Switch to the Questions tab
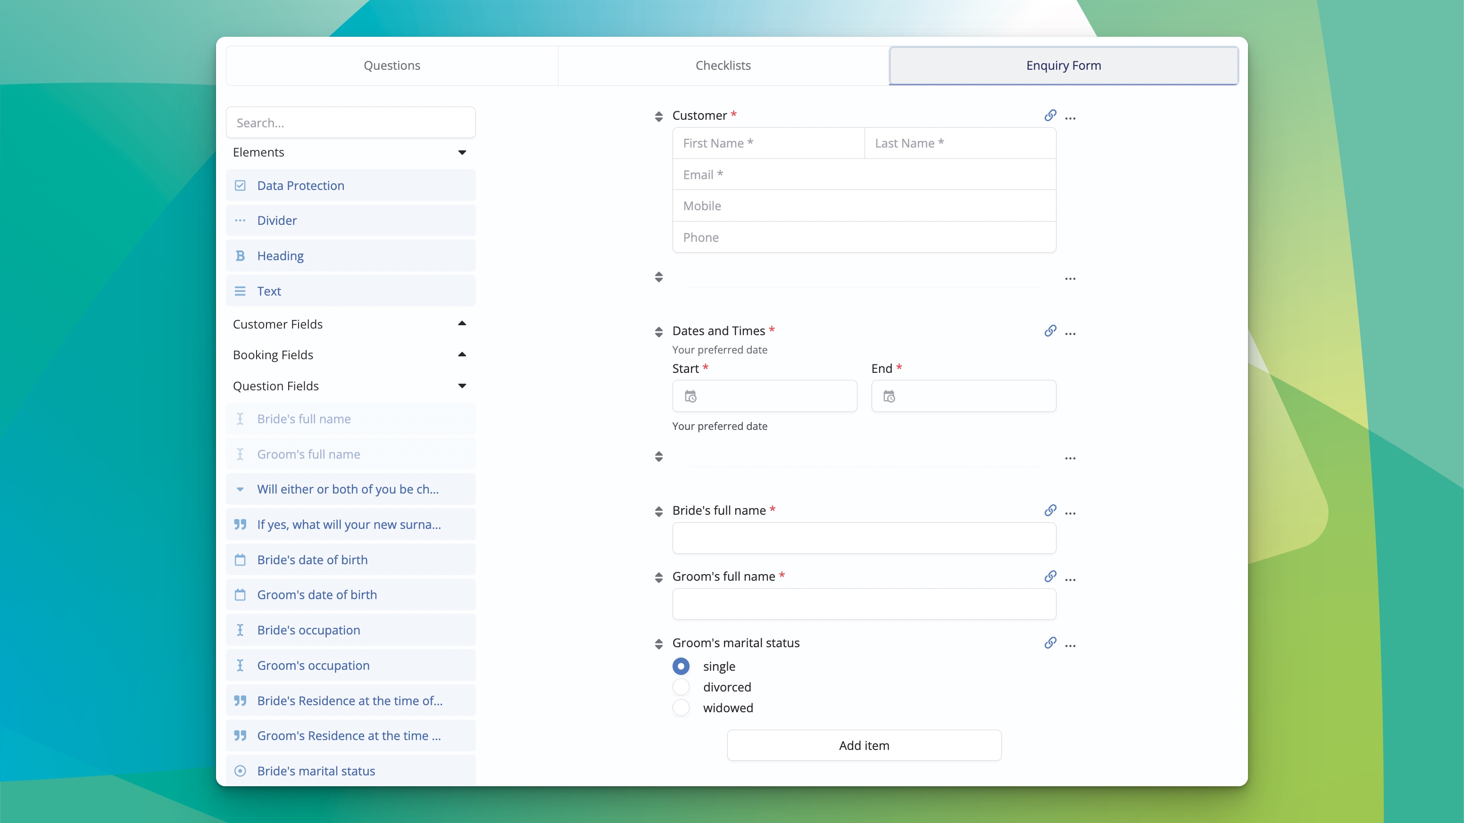1464x823 pixels. [391, 66]
